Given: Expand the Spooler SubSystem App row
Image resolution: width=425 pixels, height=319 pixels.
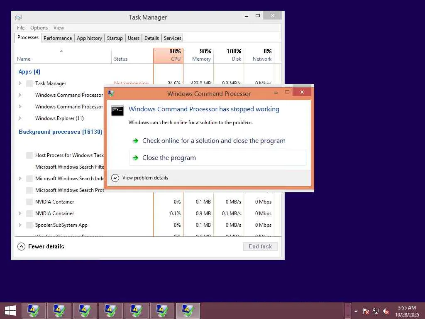Looking at the screenshot, I should click(20, 225).
